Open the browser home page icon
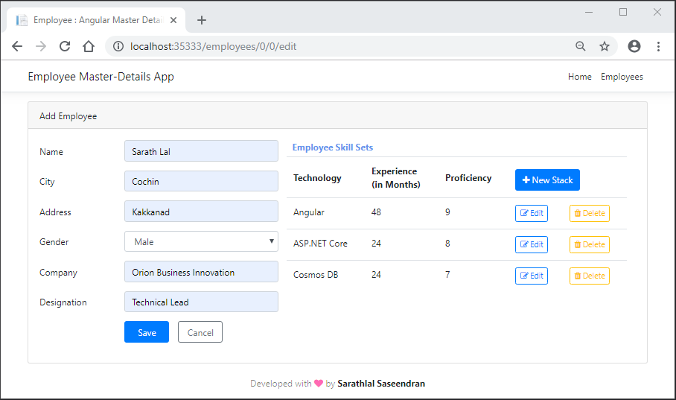 [89, 46]
